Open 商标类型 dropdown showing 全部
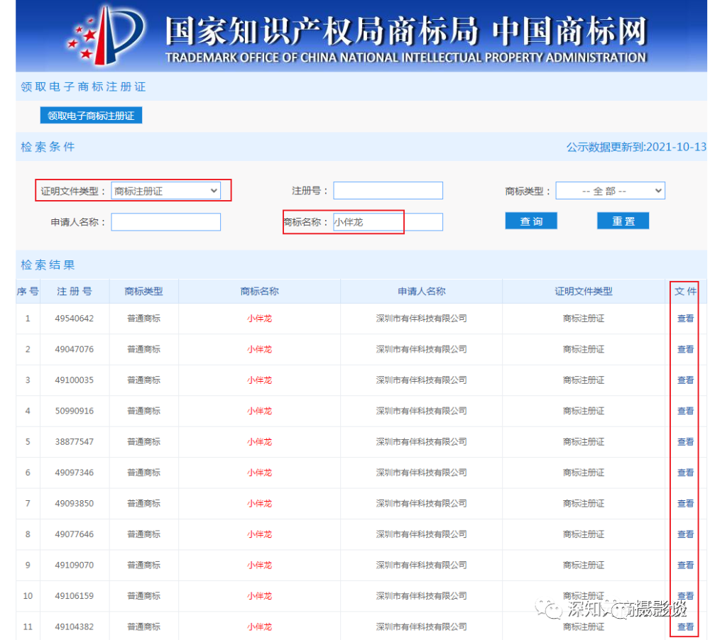The width and height of the screenshot is (710, 640). coord(610,191)
